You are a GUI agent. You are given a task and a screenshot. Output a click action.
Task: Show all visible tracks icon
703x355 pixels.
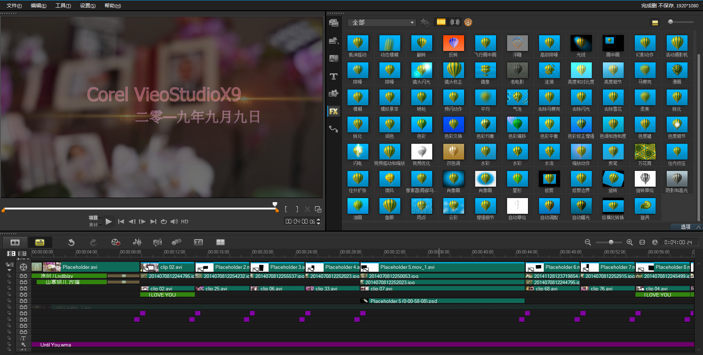11,253
